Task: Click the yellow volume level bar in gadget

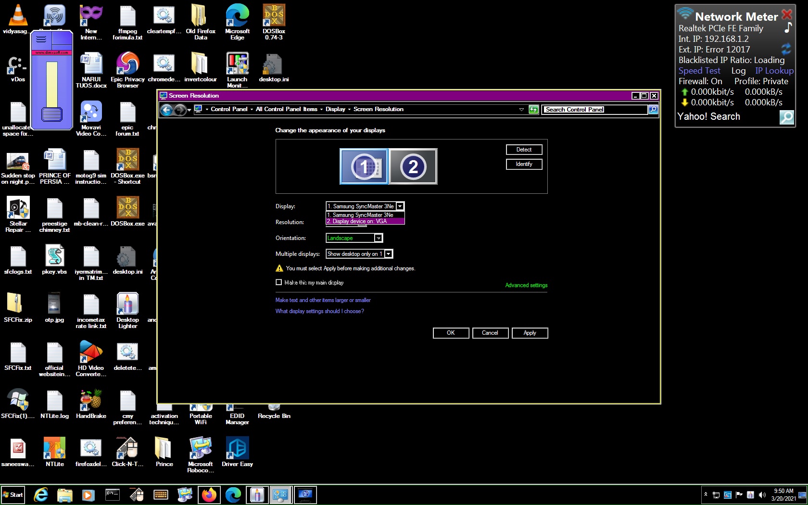Action: click(x=52, y=84)
